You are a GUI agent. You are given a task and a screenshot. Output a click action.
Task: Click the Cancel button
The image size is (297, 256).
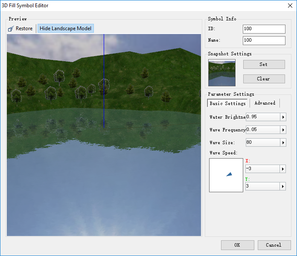[274, 245]
